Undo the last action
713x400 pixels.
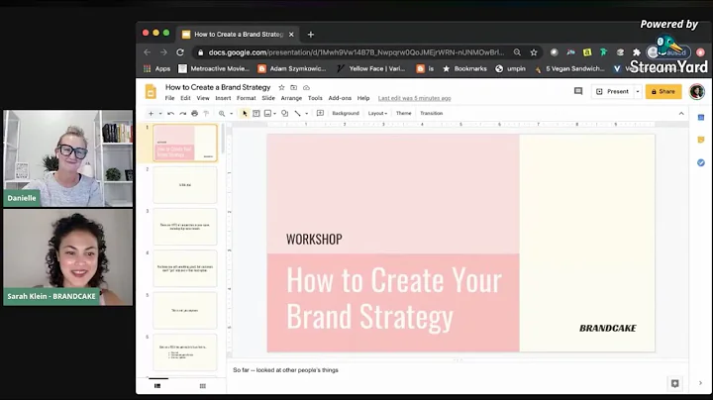[x=171, y=113]
